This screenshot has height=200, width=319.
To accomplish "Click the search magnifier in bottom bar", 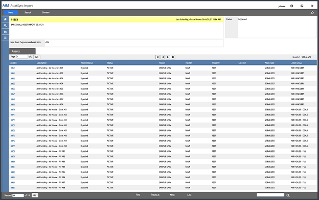I will (288, 195).
